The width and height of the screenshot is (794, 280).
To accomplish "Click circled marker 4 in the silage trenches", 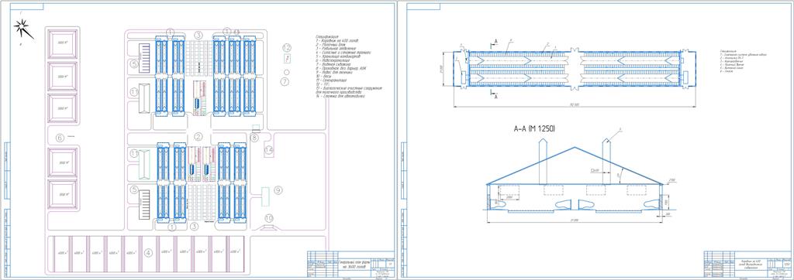I will [x=148, y=252].
